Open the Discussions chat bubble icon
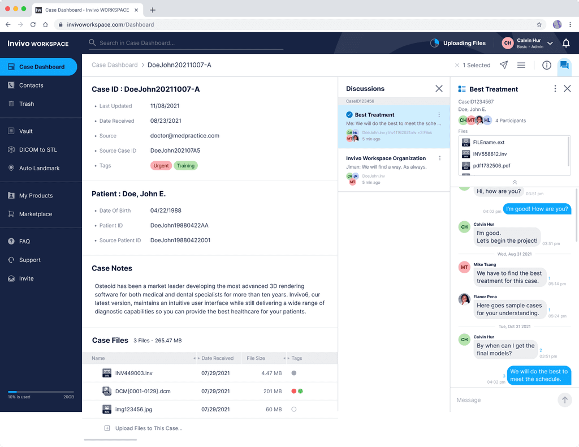The height and width of the screenshot is (447, 579). 564,65
